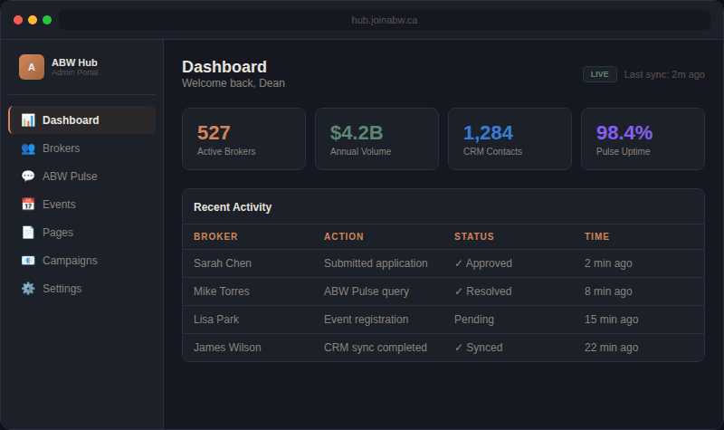Click the 2 min ago time cell
This screenshot has width=724, height=430.
pyautogui.click(x=608, y=263)
